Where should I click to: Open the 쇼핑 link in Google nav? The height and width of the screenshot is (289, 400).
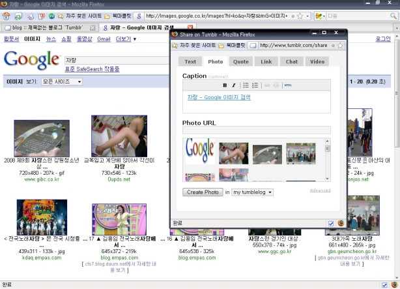pos(66,39)
